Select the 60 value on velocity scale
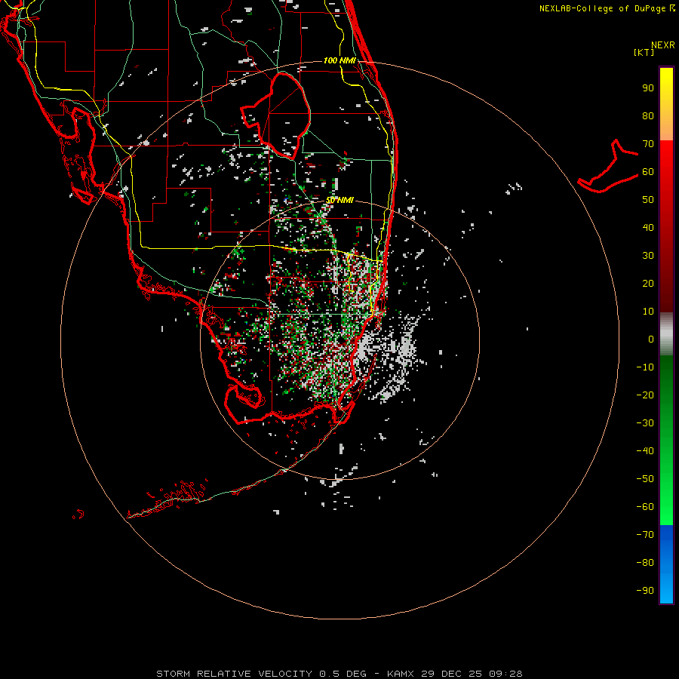 (648, 172)
